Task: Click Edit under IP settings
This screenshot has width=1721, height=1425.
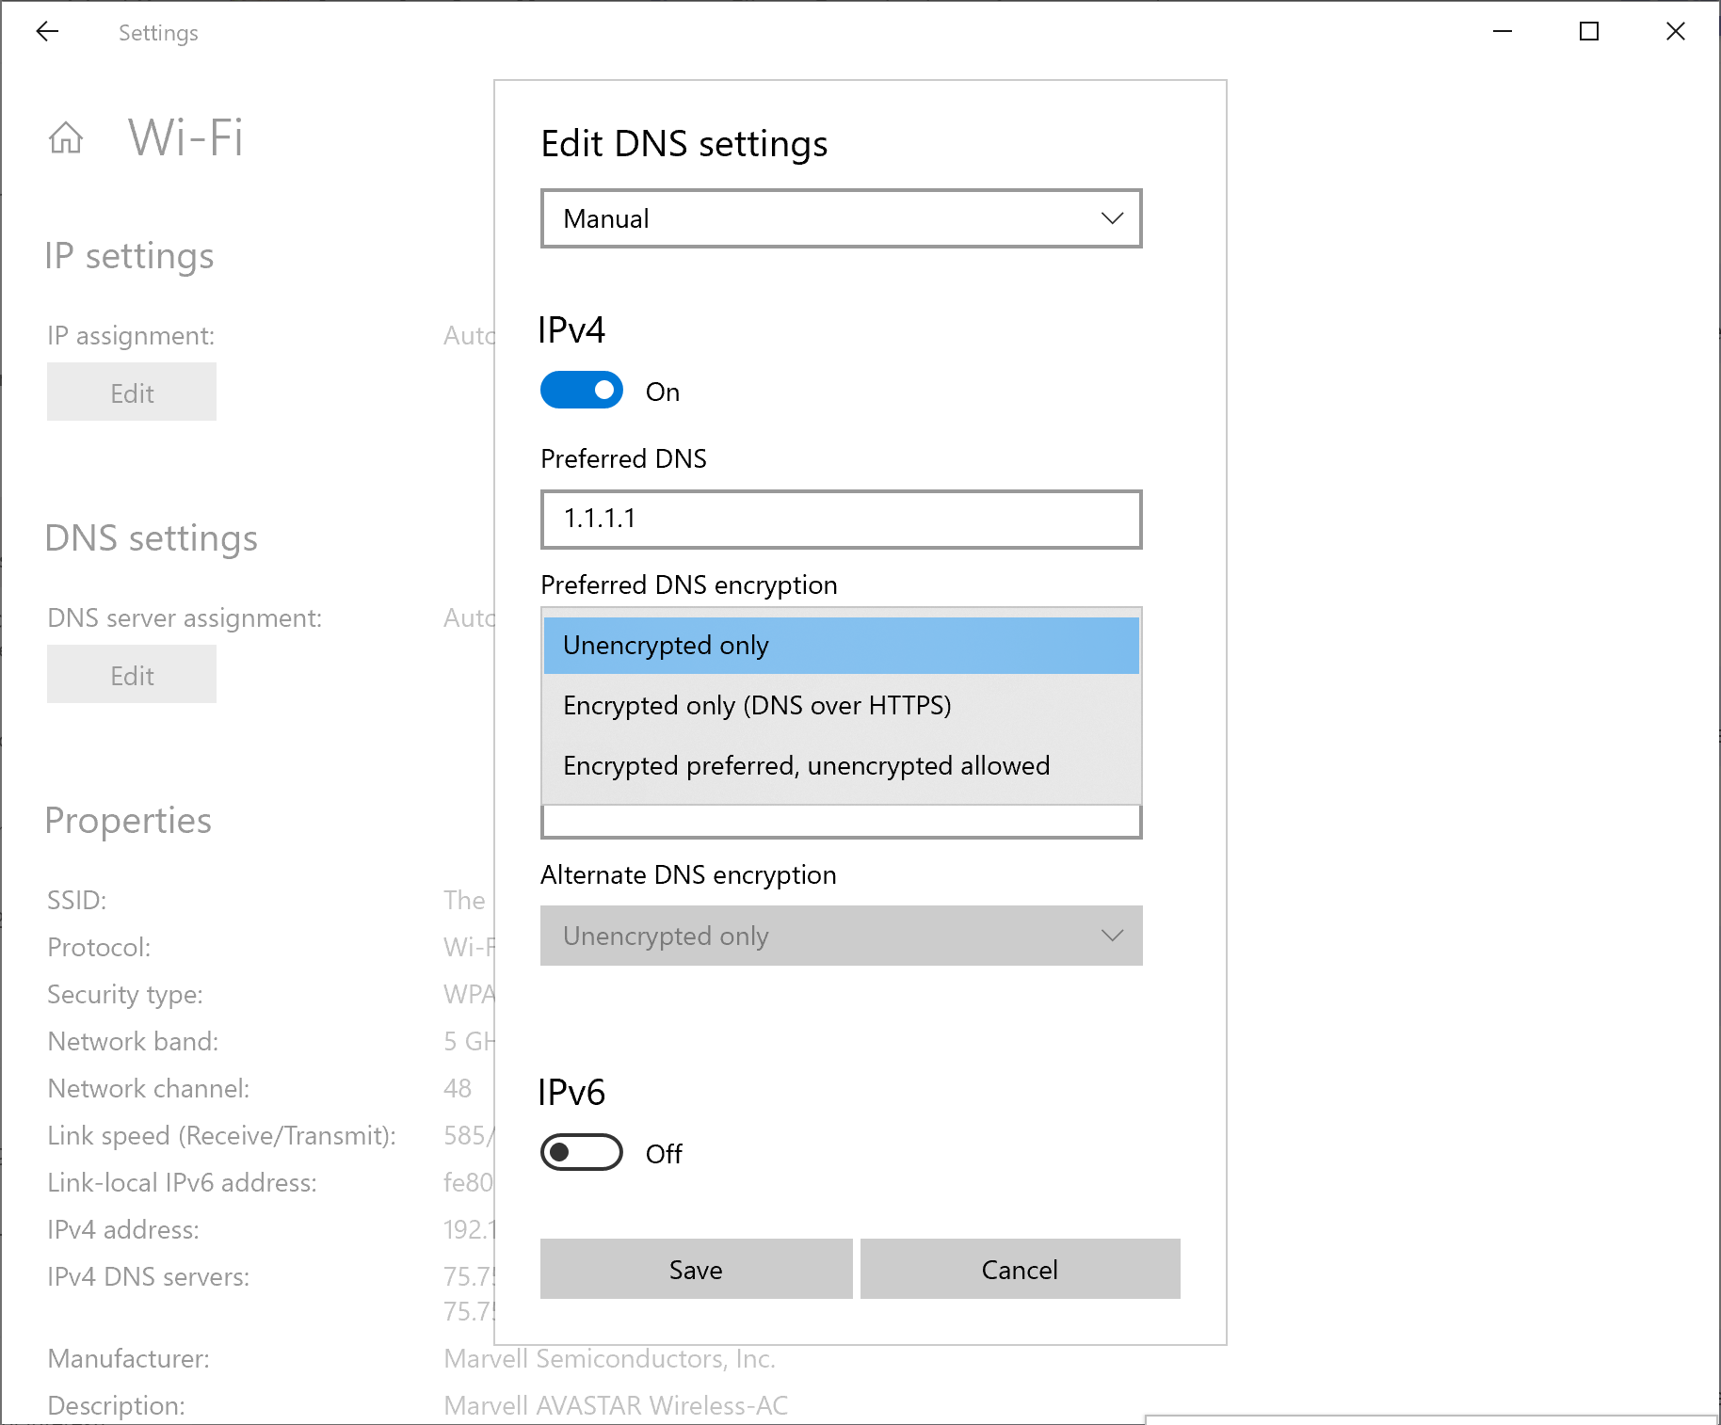Action: pos(131,392)
